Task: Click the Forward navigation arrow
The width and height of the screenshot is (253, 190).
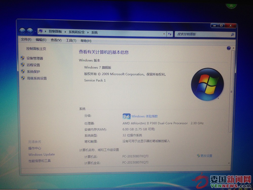Action: [x=30, y=31]
